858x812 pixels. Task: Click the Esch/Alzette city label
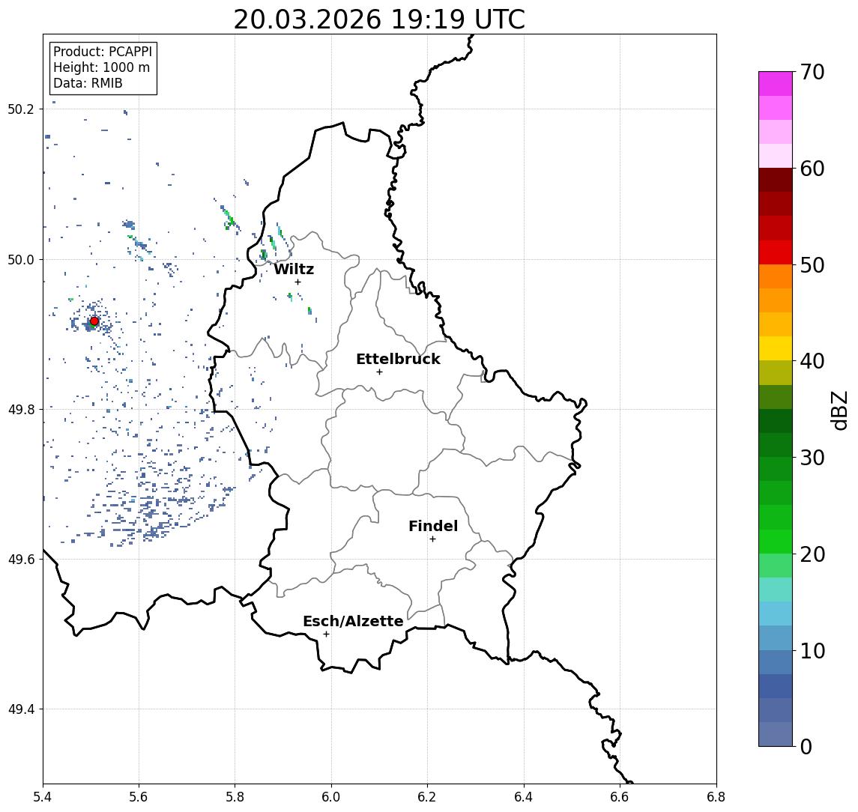(353, 621)
